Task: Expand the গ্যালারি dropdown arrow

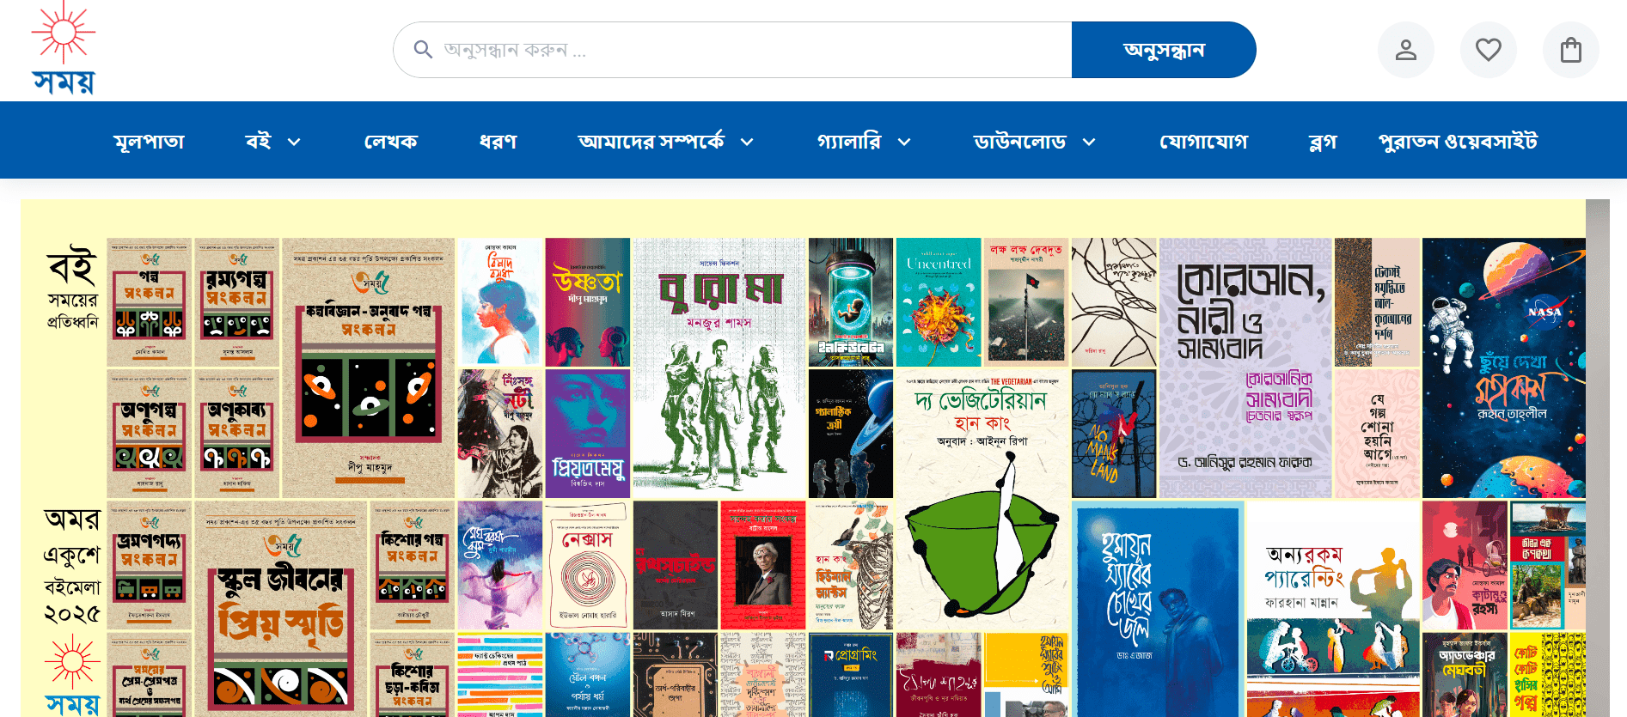Action: click(904, 142)
